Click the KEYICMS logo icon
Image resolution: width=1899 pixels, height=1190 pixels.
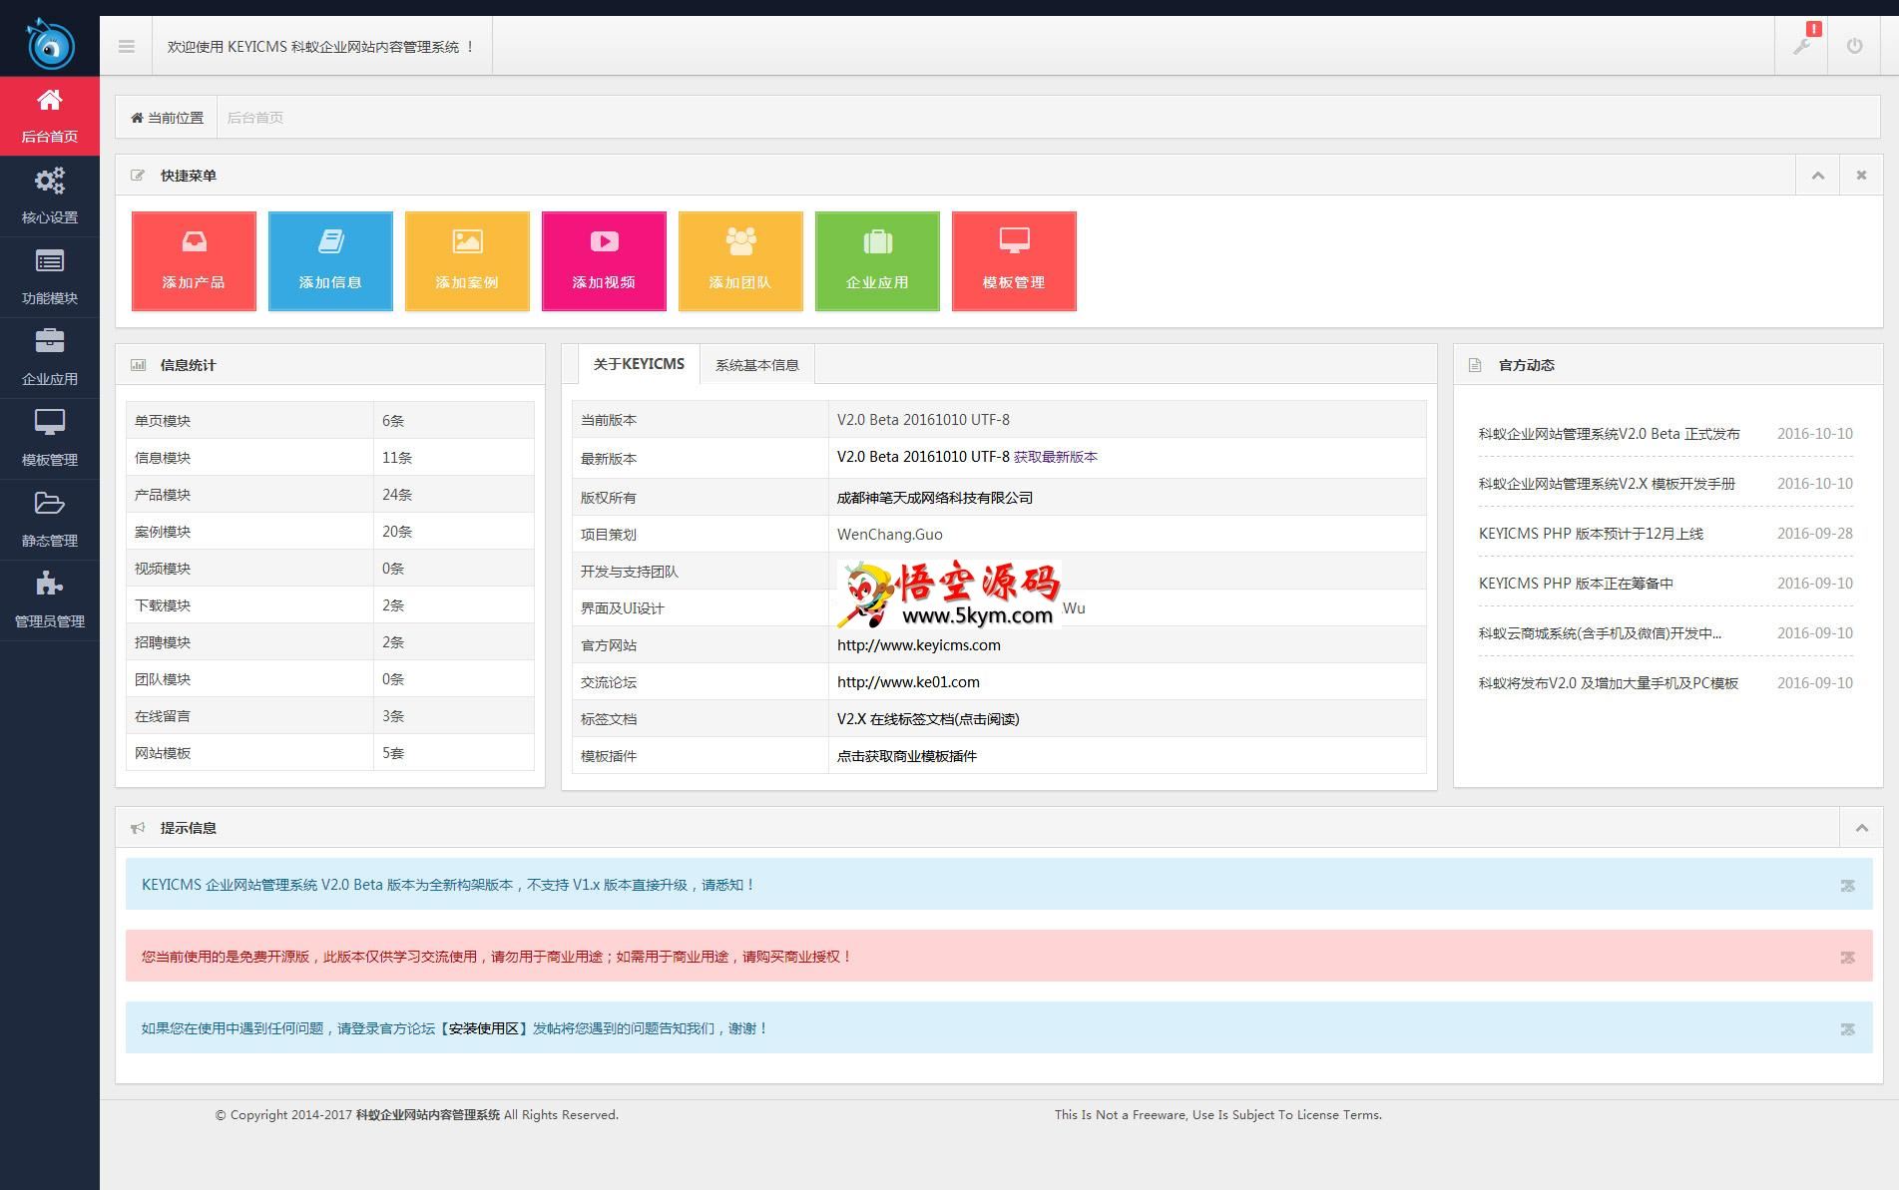[50, 45]
